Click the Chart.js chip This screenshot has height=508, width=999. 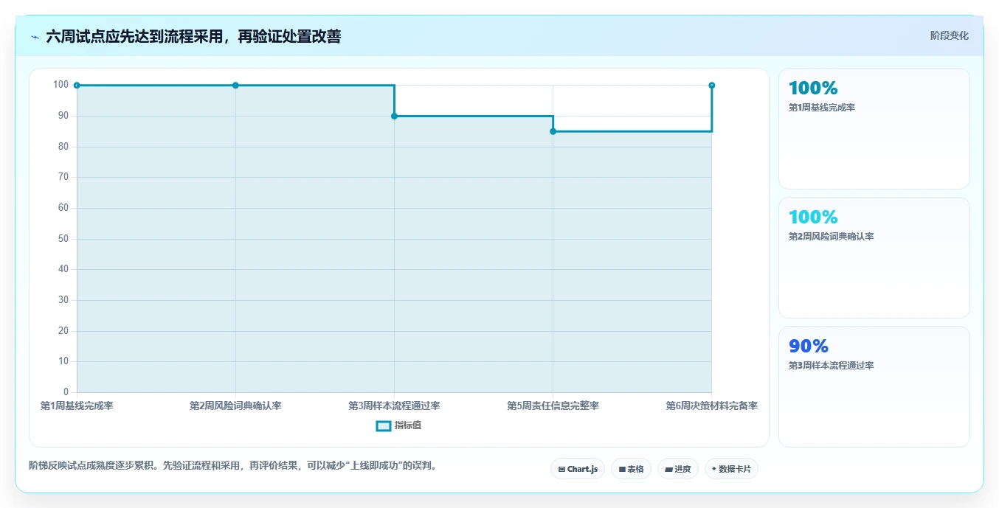578,469
